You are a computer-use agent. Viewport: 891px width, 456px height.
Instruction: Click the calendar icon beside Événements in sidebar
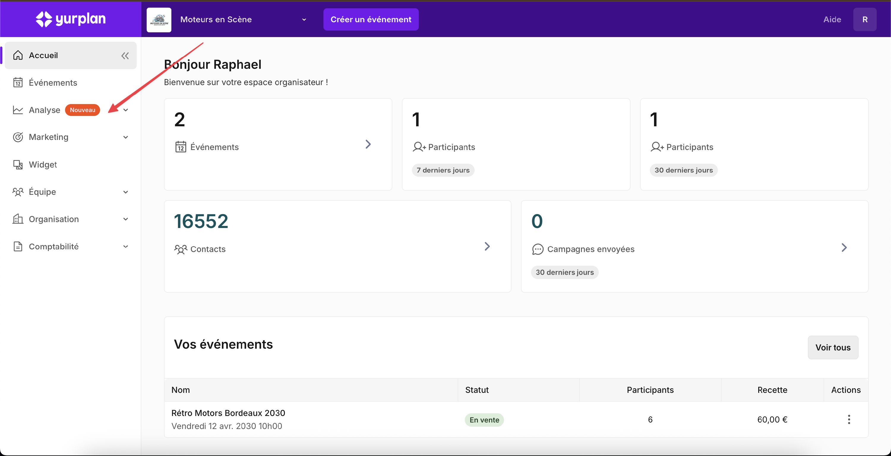(x=18, y=83)
